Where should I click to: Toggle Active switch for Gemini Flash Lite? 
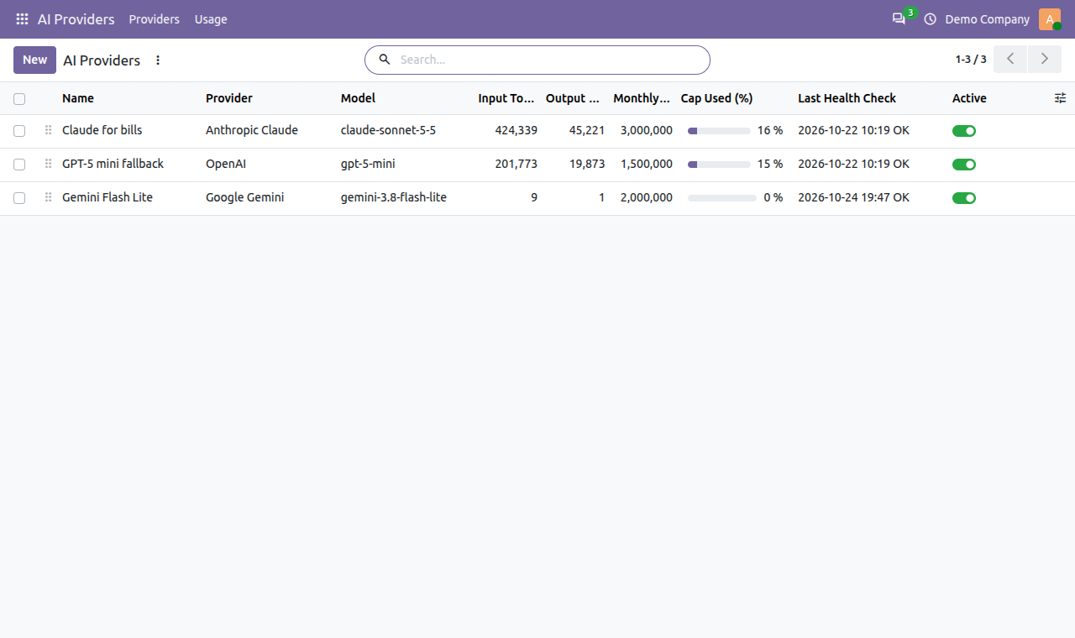[x=964, y=198]
